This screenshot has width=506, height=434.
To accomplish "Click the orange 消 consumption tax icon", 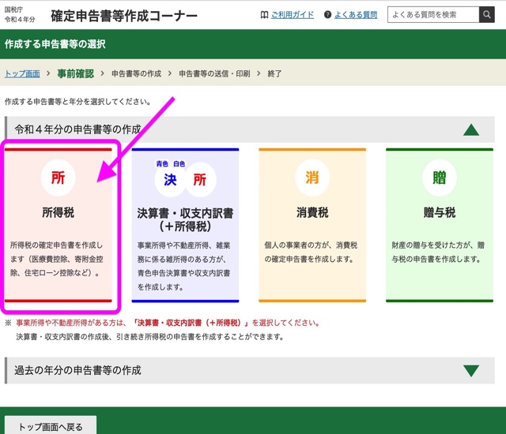I will (312, 178).
